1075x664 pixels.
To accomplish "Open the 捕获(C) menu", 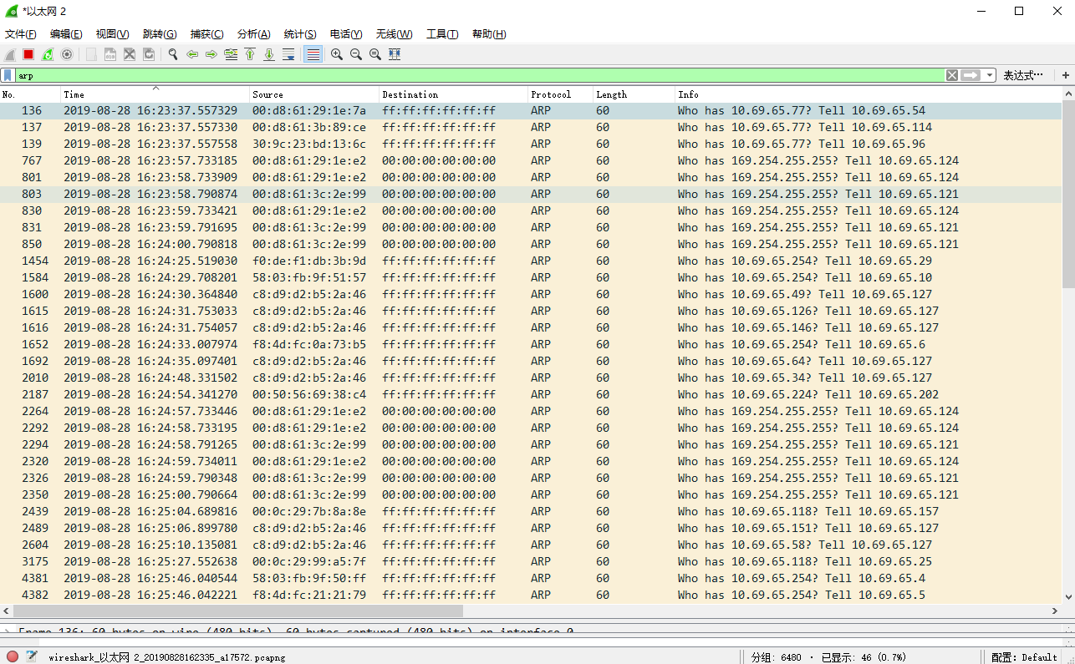I will [x=206, y=34].
